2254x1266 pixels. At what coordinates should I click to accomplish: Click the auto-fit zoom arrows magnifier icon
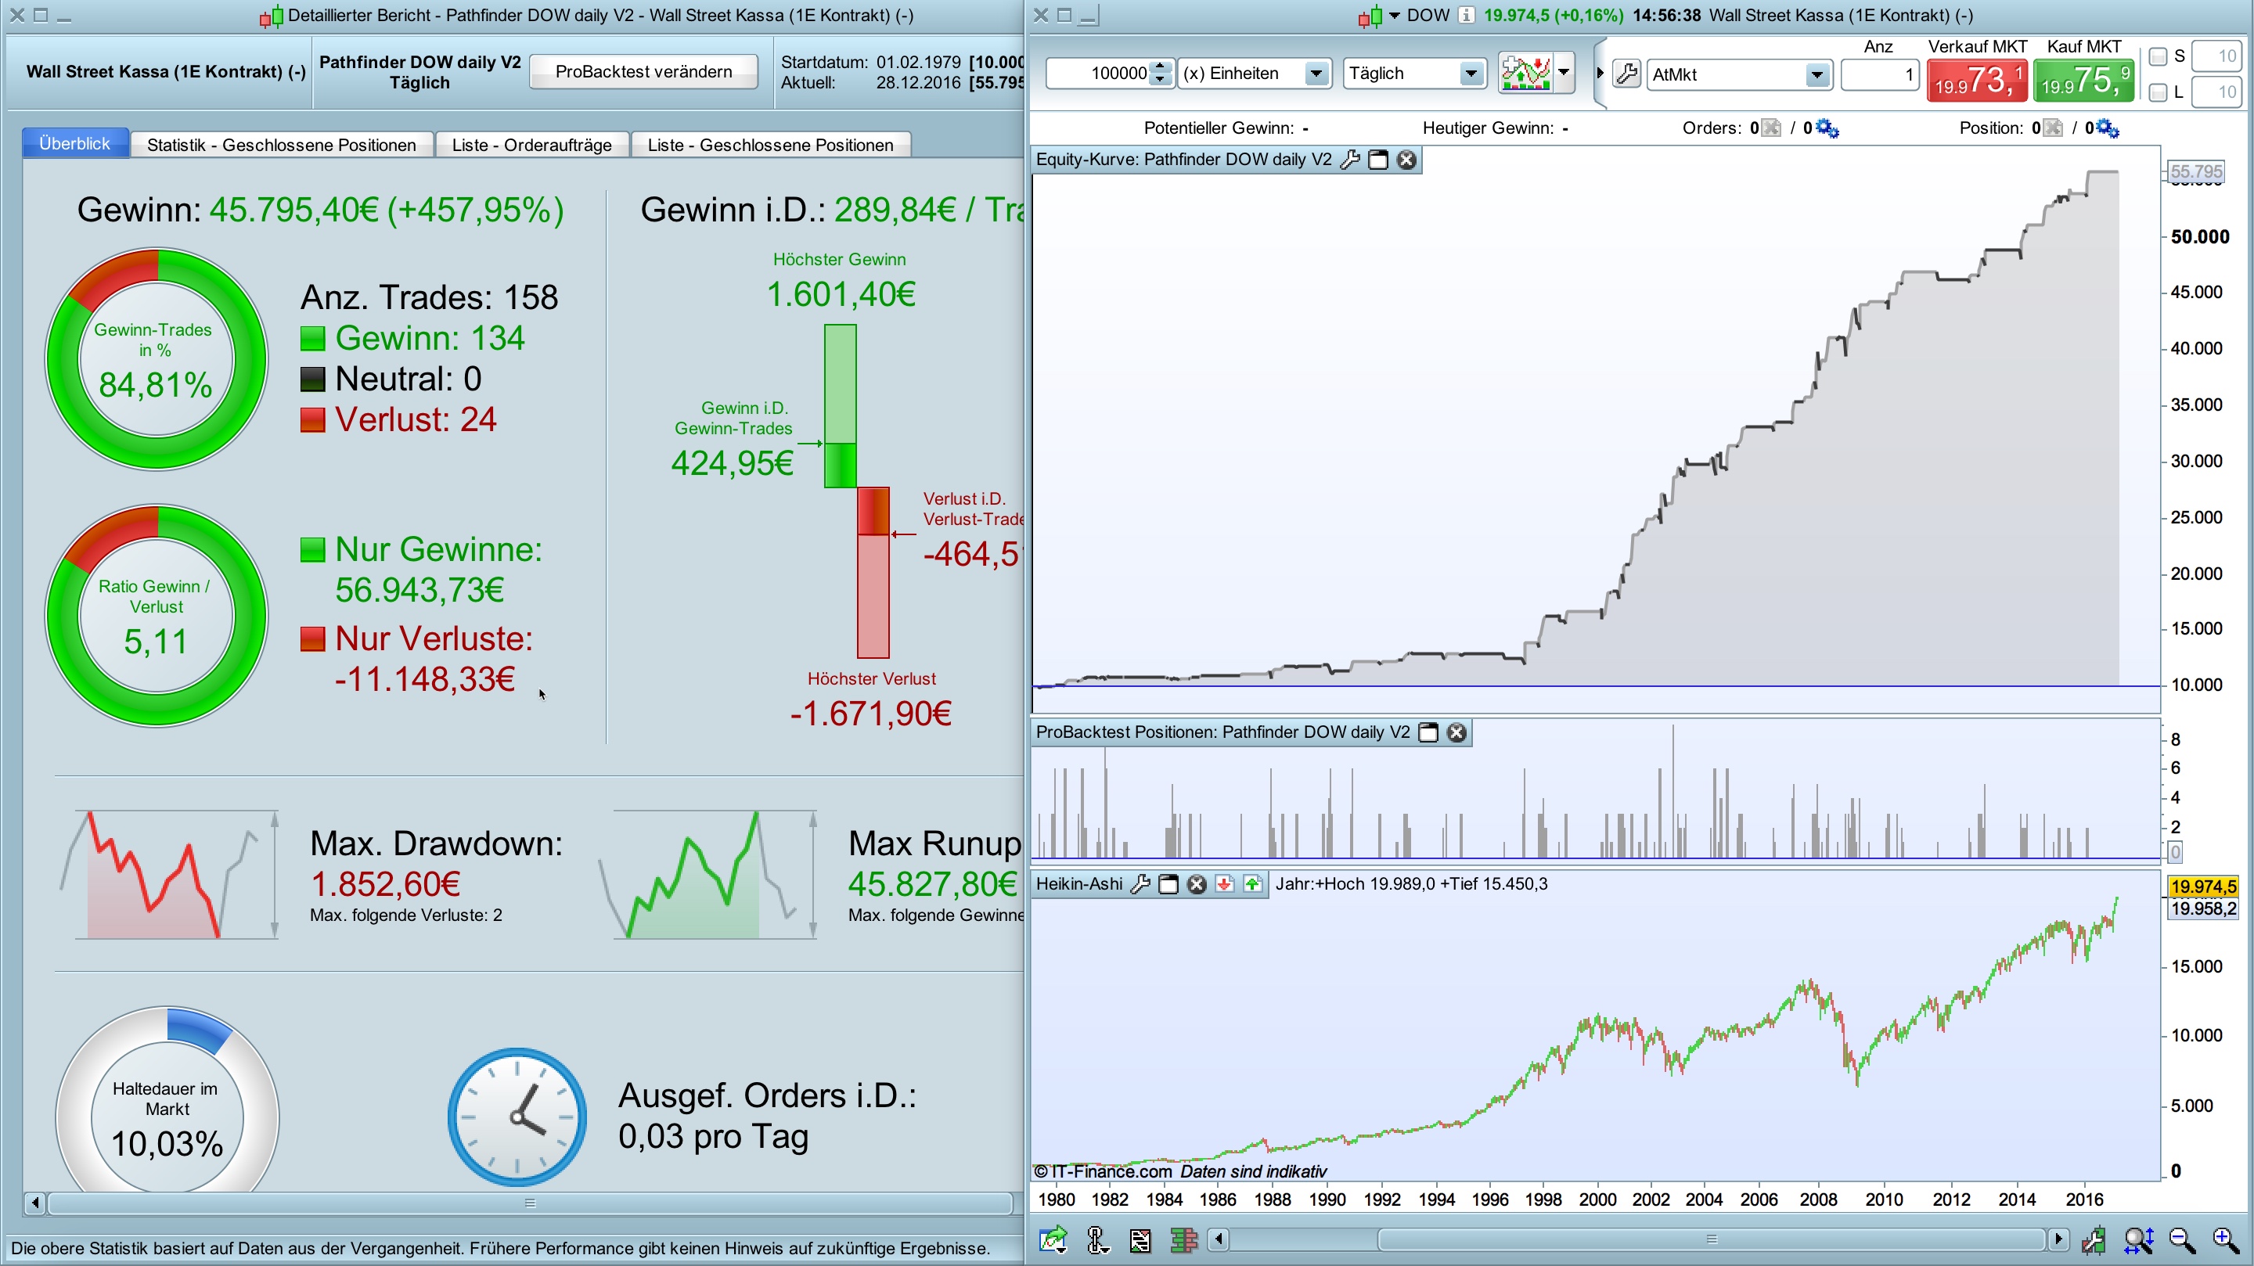tap(2137, 1239)
